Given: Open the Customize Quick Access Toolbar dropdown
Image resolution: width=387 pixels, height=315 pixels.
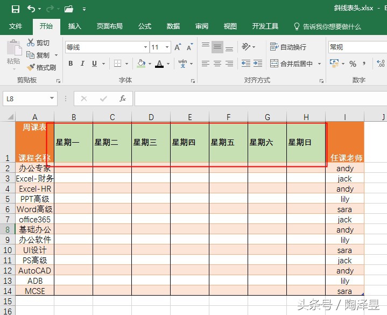Looking at the screenshot, I should tap(84, 9).
